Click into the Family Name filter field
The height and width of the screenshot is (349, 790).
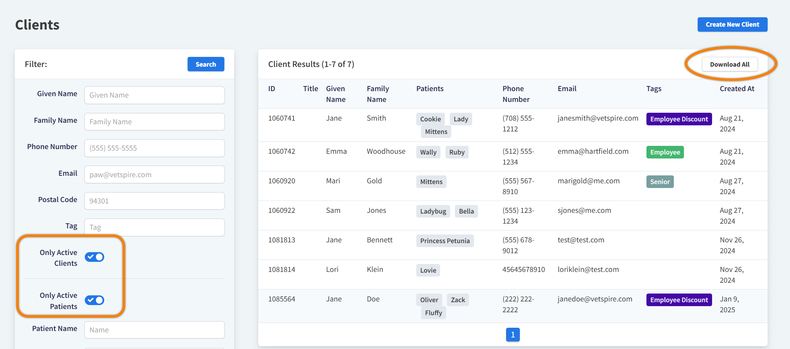point(154,122)
